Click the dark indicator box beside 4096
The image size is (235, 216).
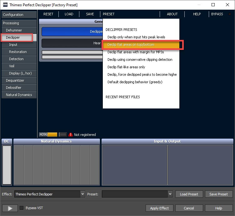pyautogui.click(x=63, y=135)
